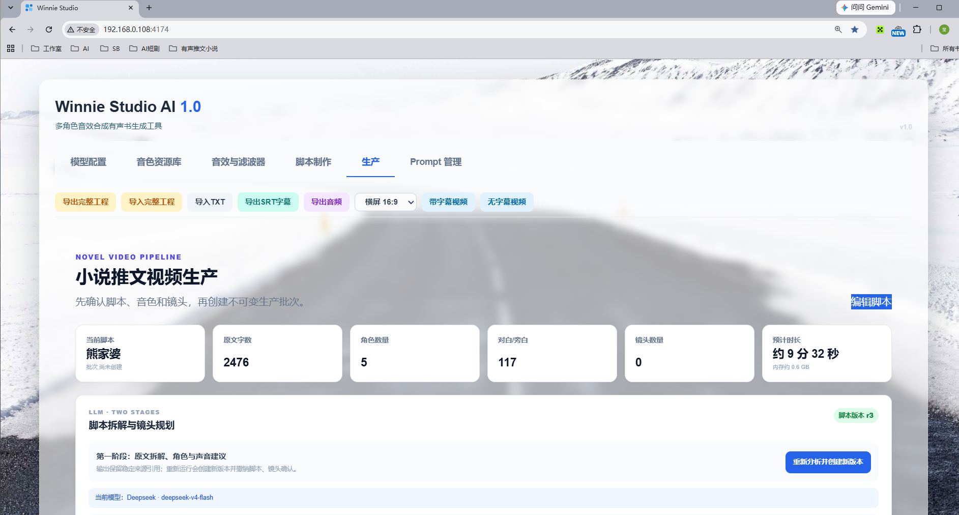This screenshot has width=959, height=515.
Task: Open the 工作室 bookmark folder
Action: point(46,48)
